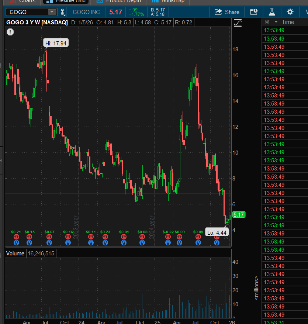The height and width of the screenshot is (324, 308).
Task: Click red phone icon under $0.67
Action: click(x=49, y=237)
